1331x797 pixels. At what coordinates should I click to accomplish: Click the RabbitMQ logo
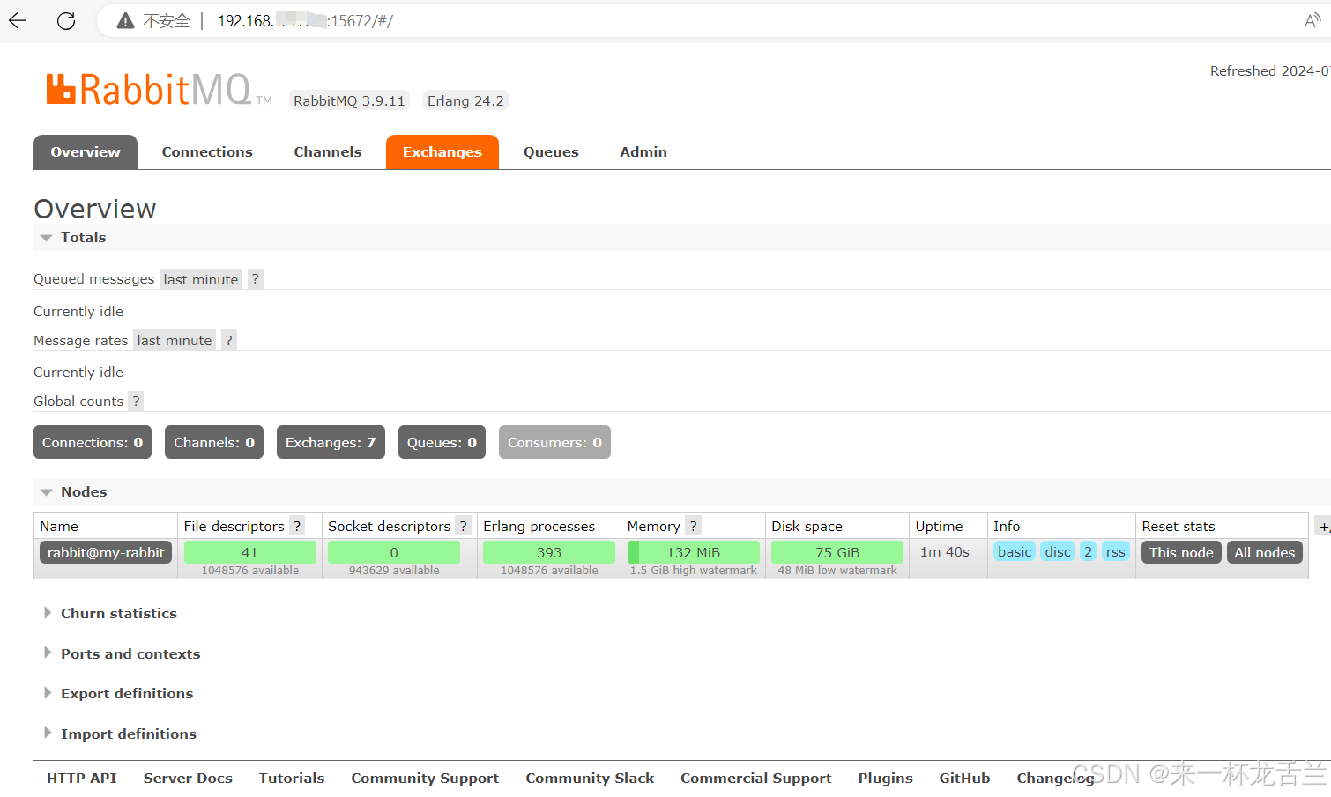[160, 89]
